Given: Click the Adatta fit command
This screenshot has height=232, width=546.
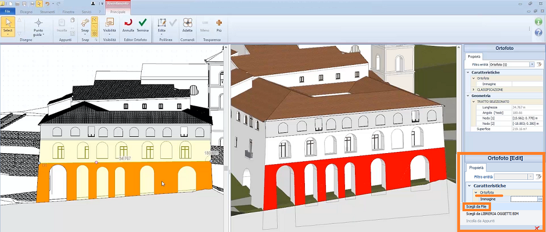Looking at the screenshot, I should click(188, 26).
